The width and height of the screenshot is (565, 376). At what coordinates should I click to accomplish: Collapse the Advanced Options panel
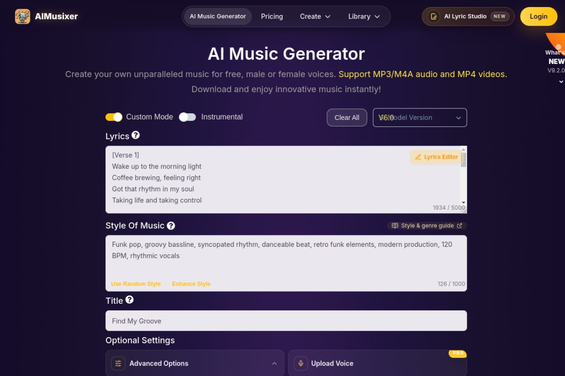coord(275,363)
